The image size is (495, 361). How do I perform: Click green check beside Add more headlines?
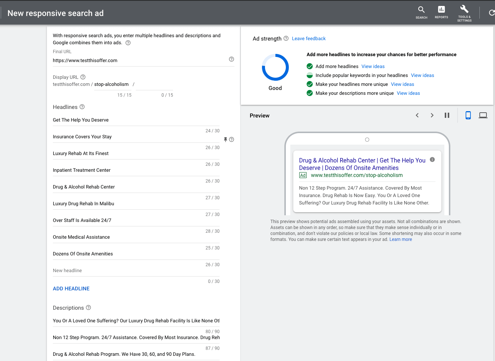(x=310, y=66)
